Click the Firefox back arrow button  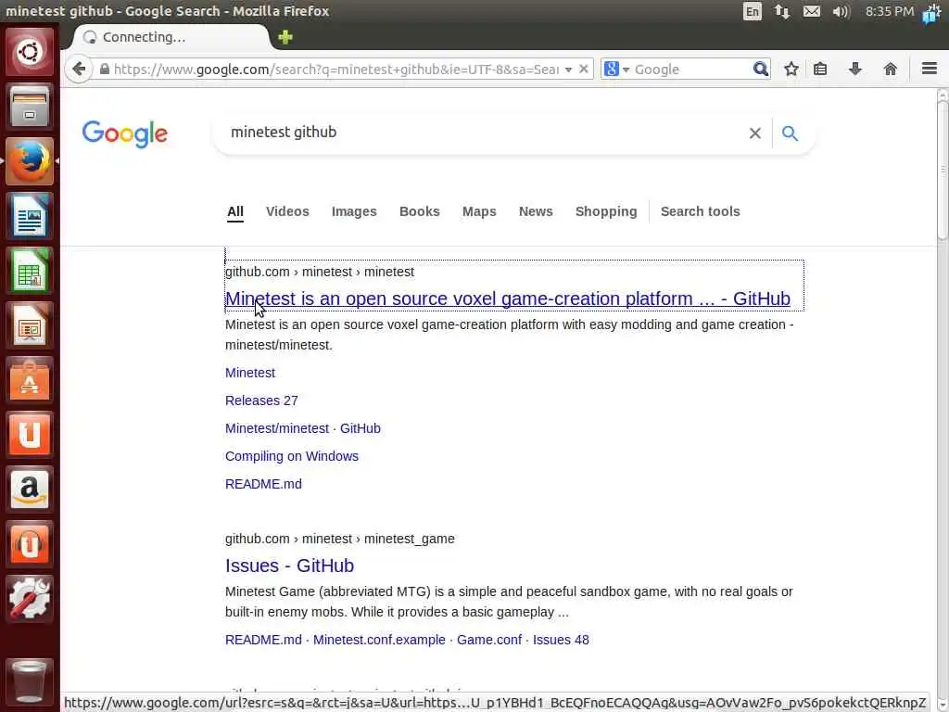point(79,69)
